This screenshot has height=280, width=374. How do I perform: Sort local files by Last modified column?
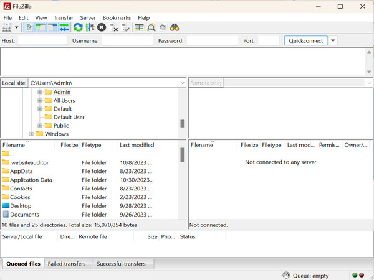click(x=137, y=145)
